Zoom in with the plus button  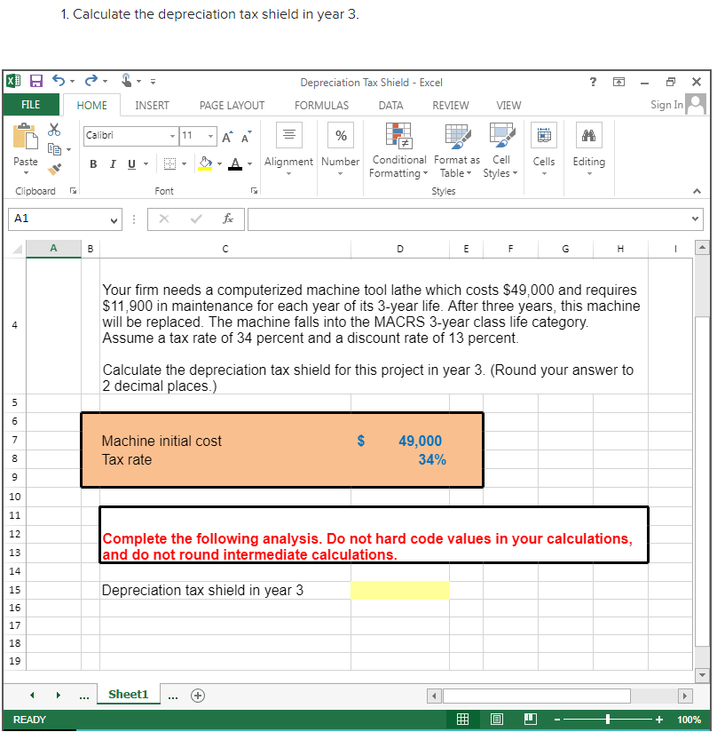click(659, 720)
